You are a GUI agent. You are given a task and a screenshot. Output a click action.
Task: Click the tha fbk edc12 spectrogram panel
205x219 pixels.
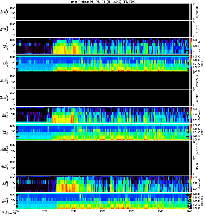[x=103, y=46]
